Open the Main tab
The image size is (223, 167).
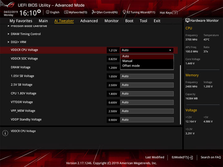43,21
